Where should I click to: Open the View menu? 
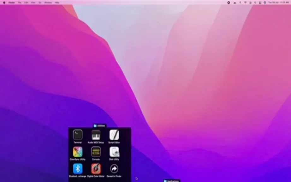(x=33, y=3)
